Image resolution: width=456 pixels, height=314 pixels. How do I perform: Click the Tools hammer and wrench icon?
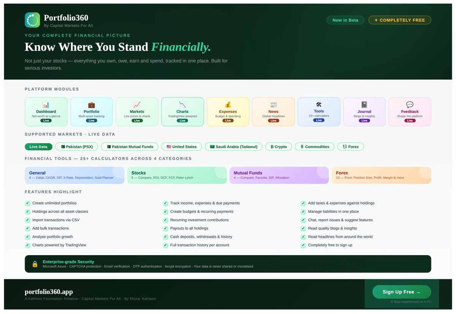click(x=319, y=104)
